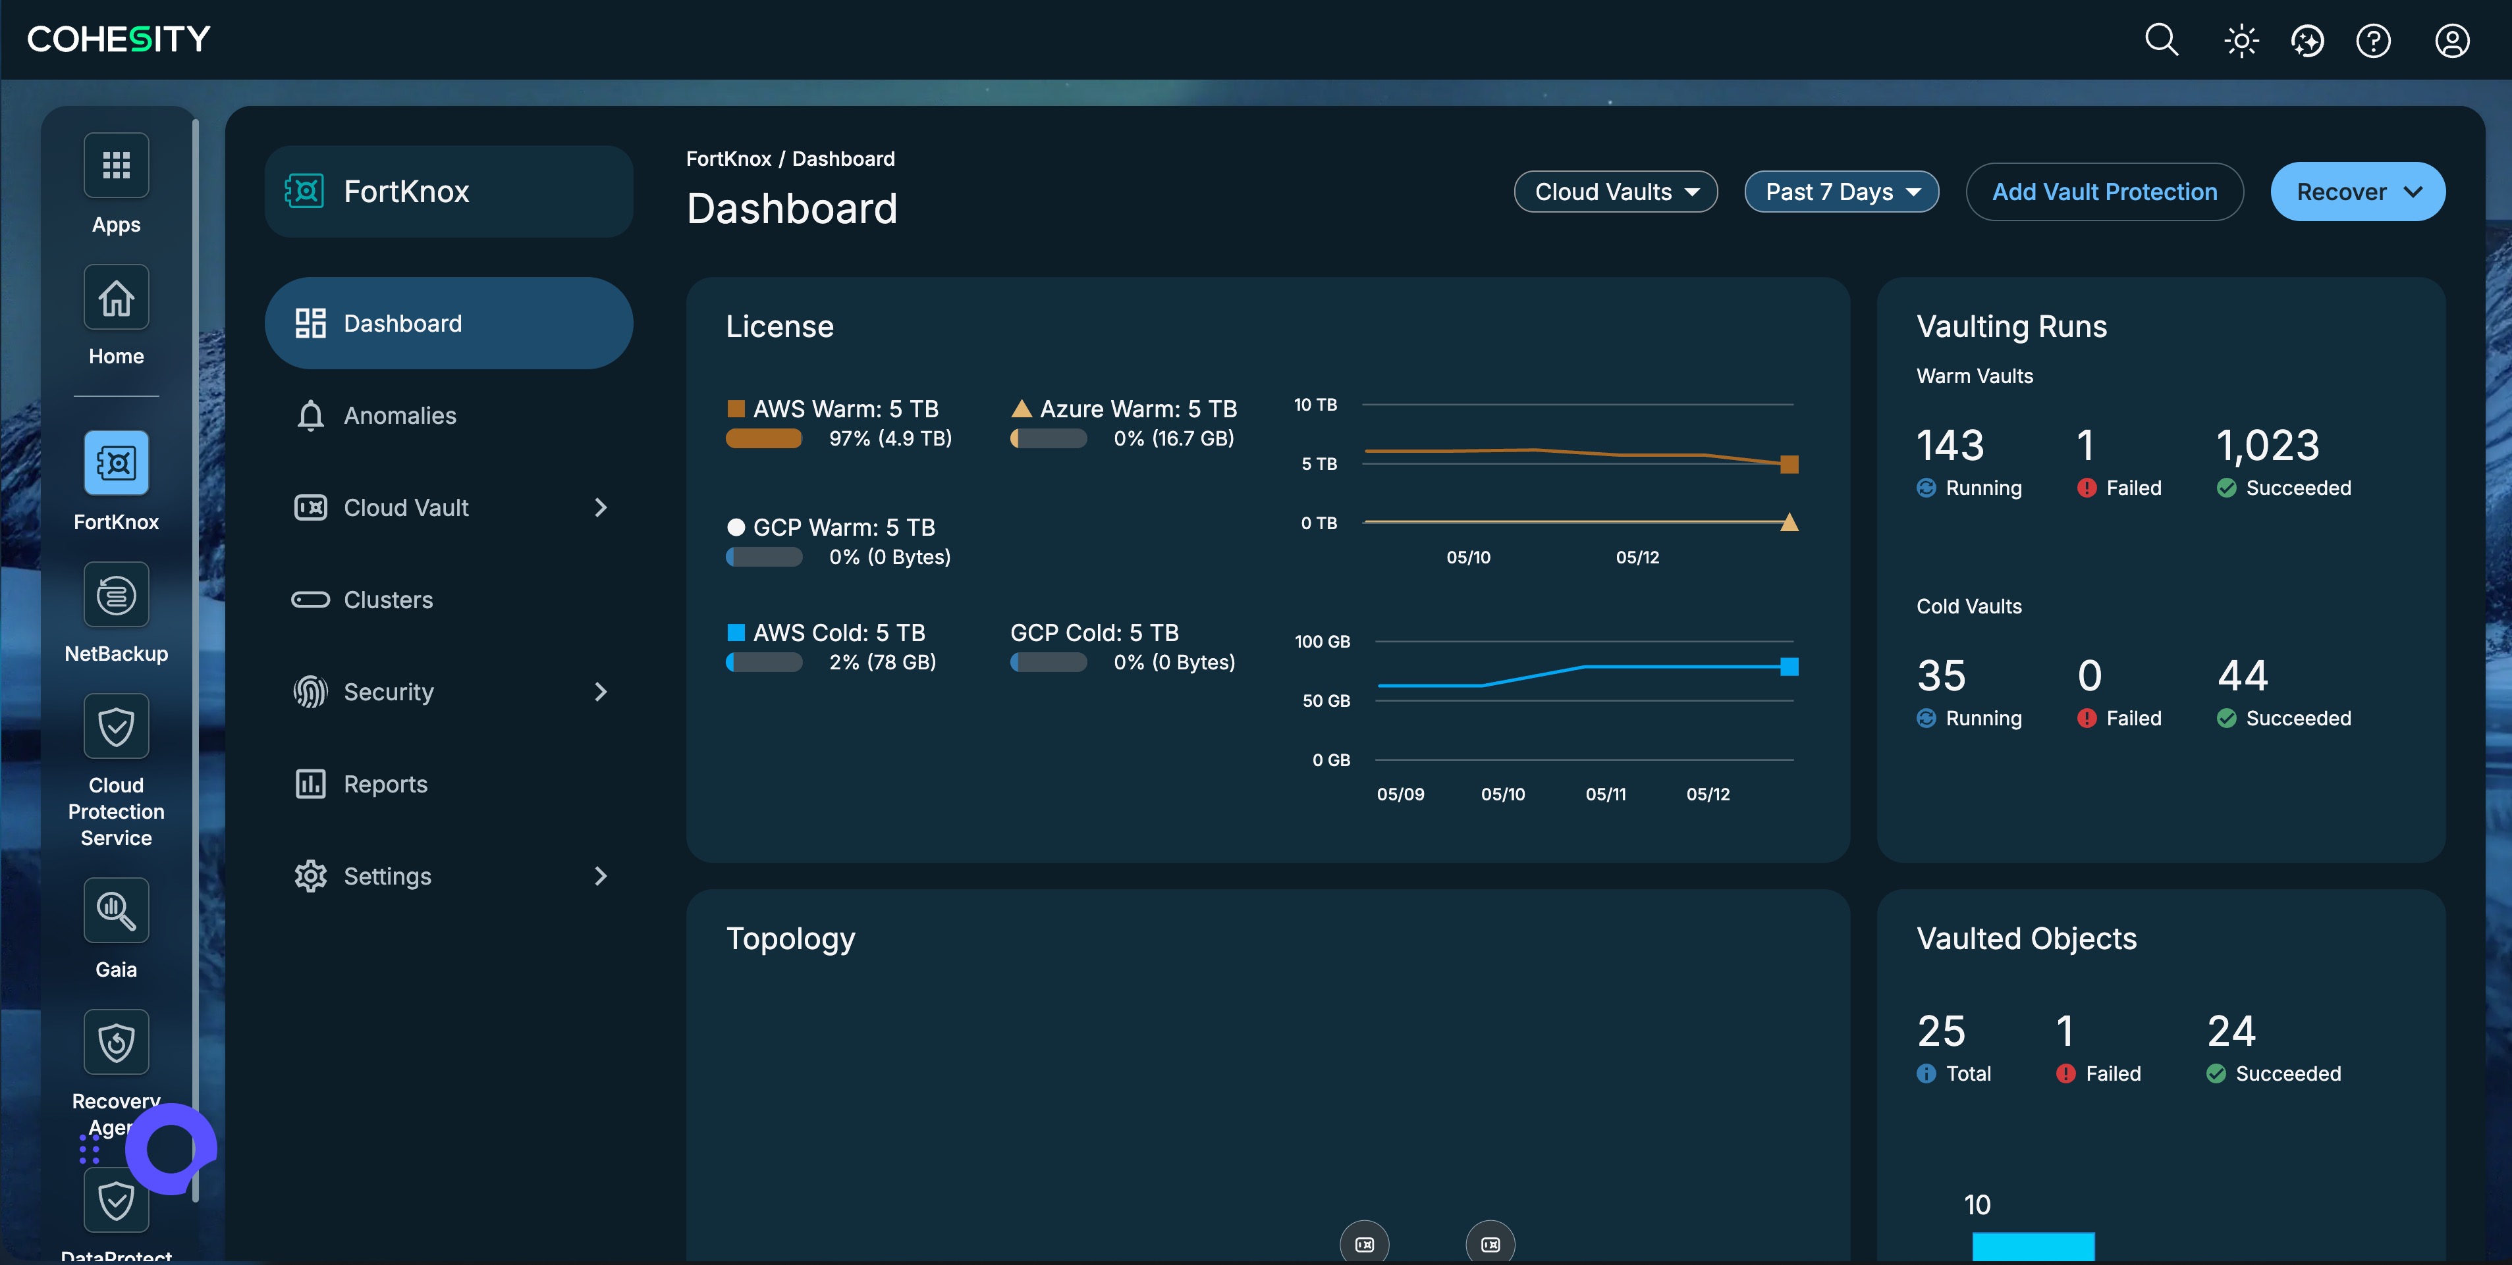The width and height of the screenshot is (2512, 1265).
Task: Click the 44 Succeeded cold vaults count
Action: pos(2242,675)
